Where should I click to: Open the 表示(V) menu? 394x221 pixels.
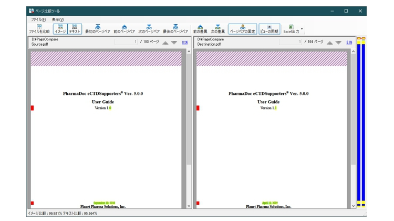click(x=58, y=19)
